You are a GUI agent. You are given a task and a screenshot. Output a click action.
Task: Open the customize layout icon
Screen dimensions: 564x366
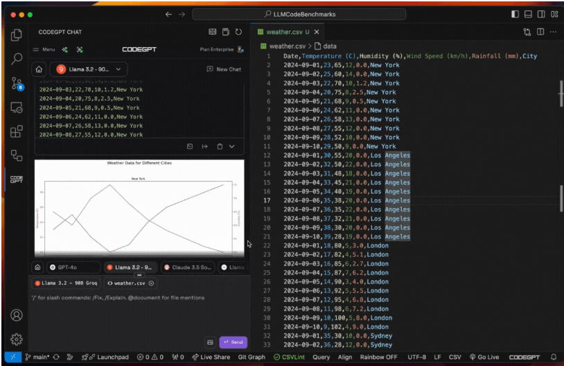pos(554,15)
